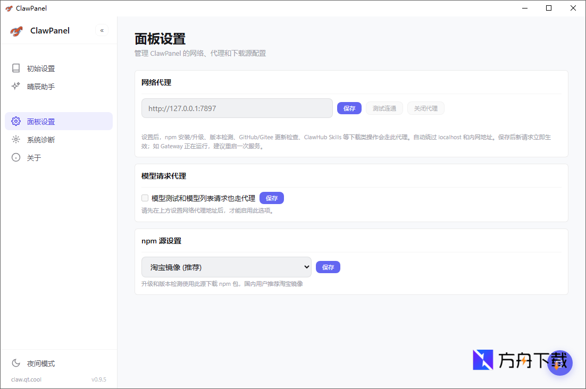Save the 网络代理 address setting
Viewport: 586px width, 389px height.
tap(349, 108)
